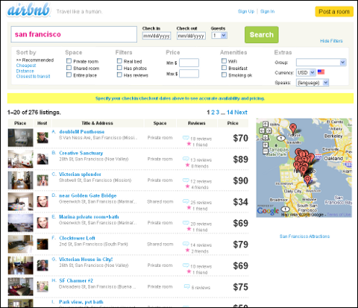Image resolution: width=358 pixels, height=308 pixels.
Task: Click the green Search button
Action: pos(262,35)
